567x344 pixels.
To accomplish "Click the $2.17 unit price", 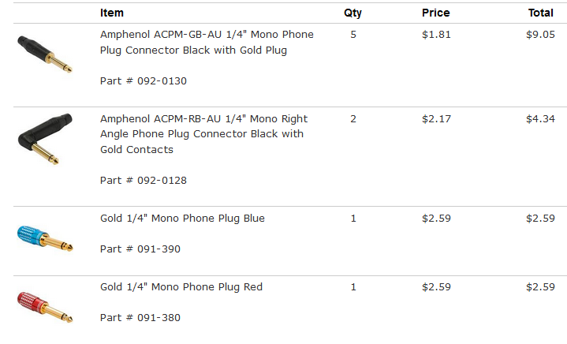I will point(436,118).
